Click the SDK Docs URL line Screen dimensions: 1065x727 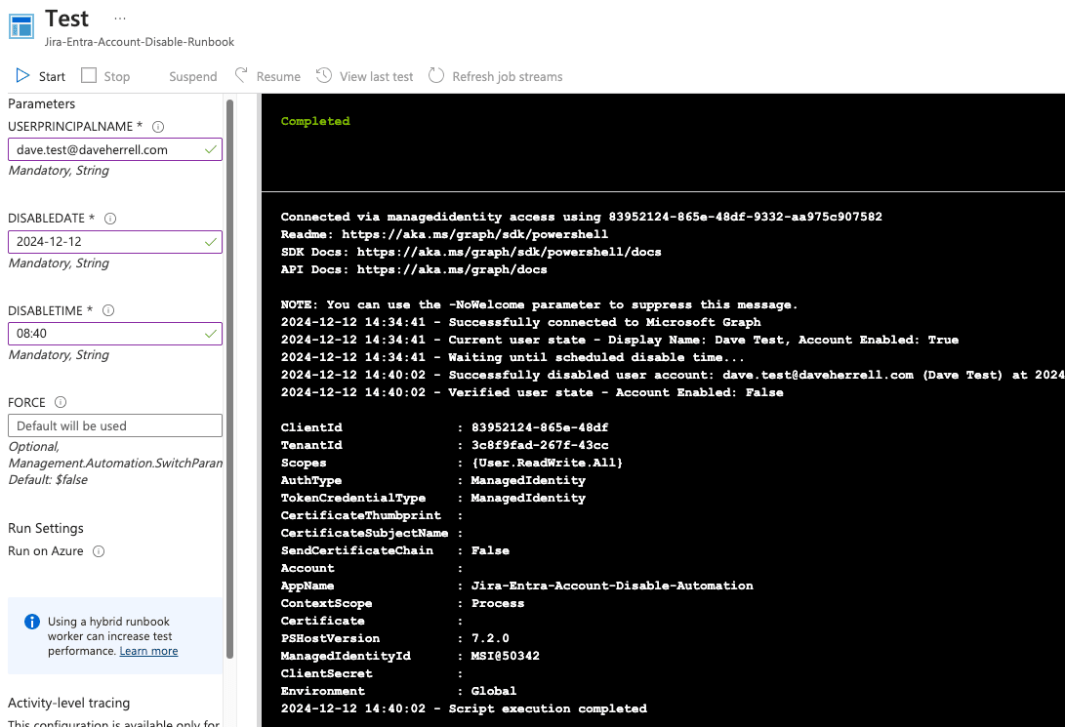pos(471,252)
